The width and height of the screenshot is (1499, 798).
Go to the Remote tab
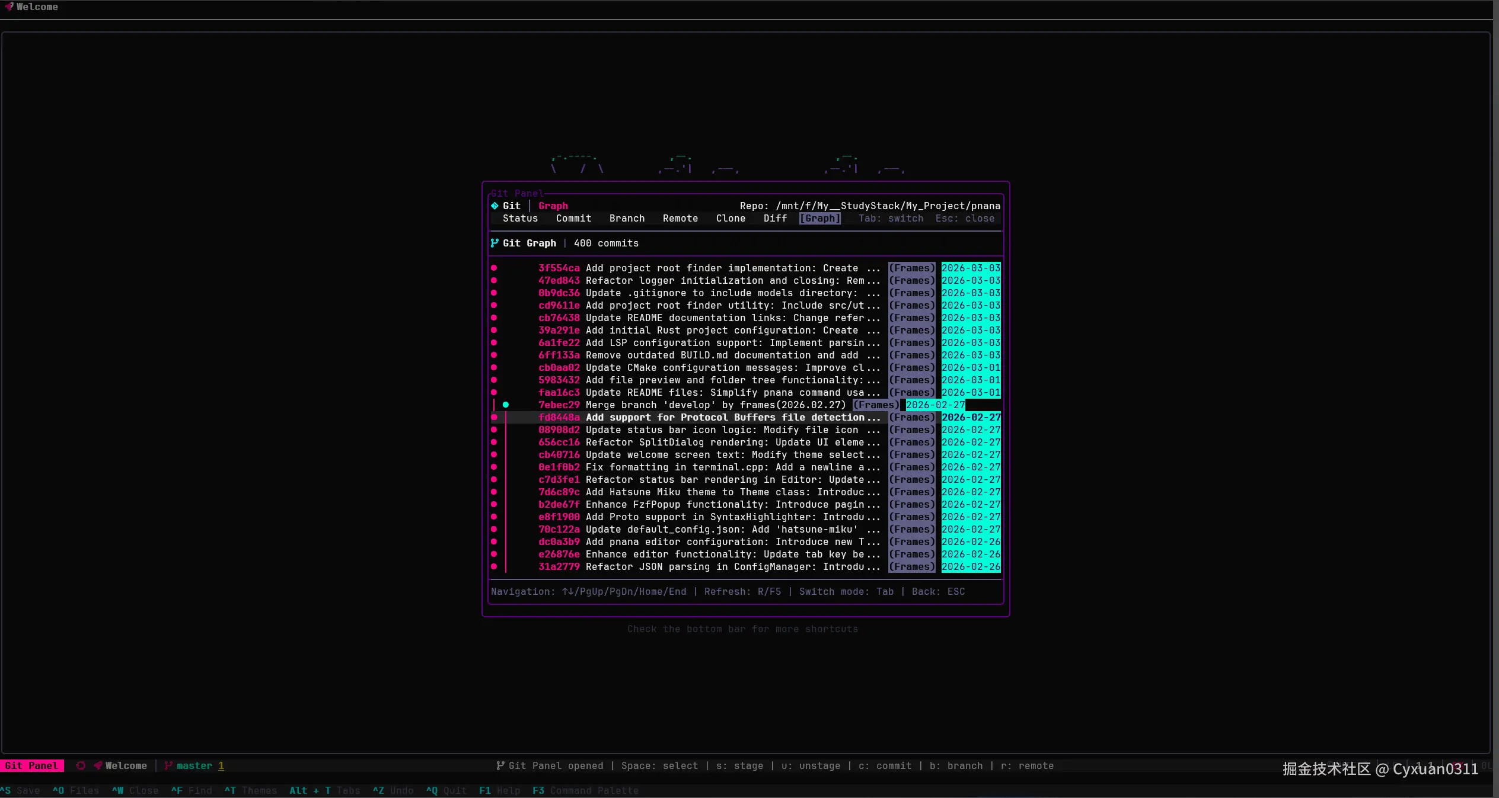(680, 218)
